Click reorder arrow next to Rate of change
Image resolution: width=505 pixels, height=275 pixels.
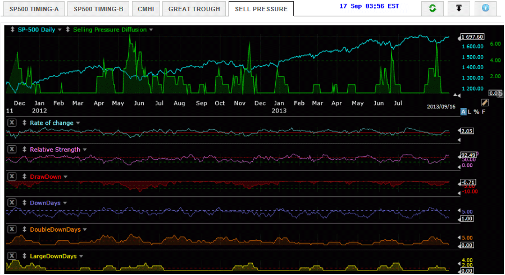pyautogui.click(x=24, y=123)
